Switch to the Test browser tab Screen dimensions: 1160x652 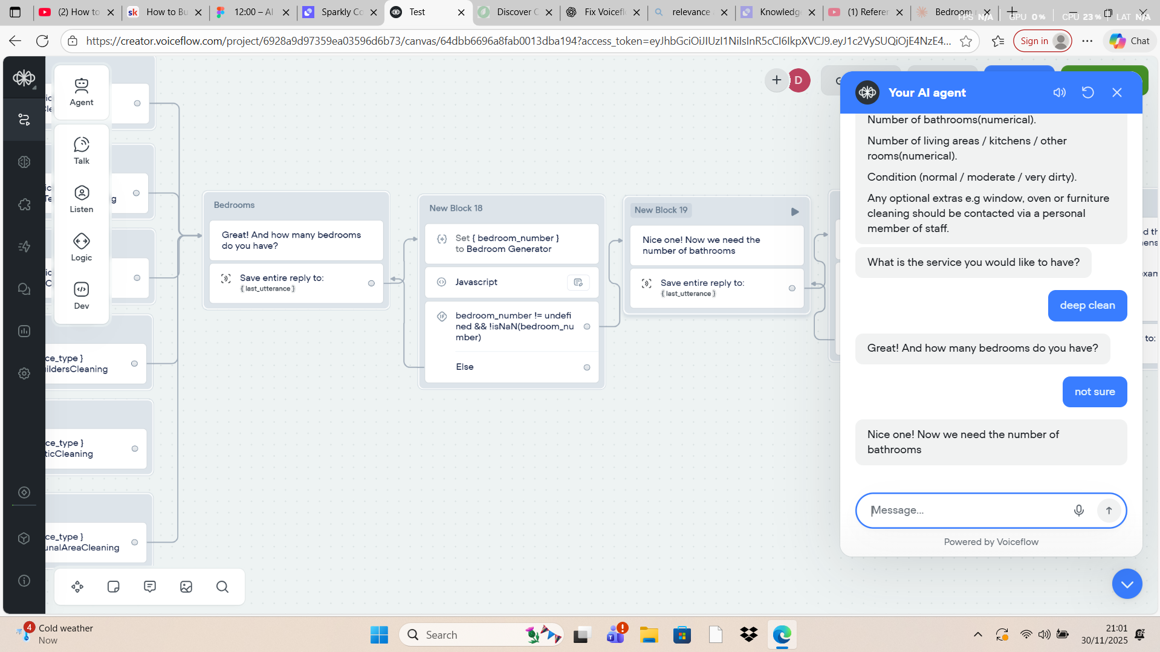[428, 12]
